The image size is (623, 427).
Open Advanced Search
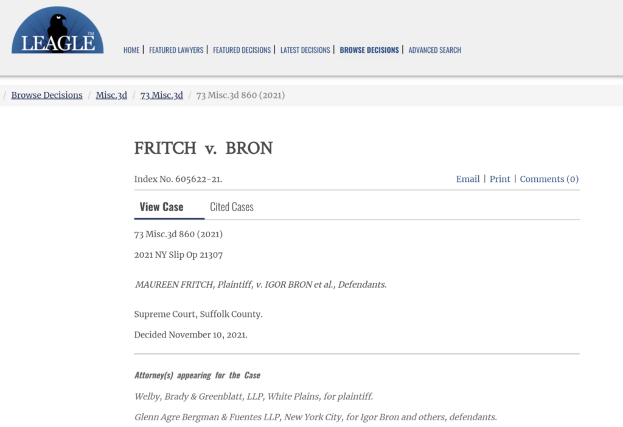[434, 50]
